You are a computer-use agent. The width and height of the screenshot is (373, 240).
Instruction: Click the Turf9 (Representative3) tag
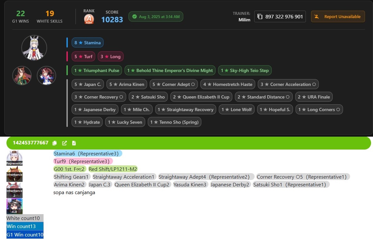[83, 162]
